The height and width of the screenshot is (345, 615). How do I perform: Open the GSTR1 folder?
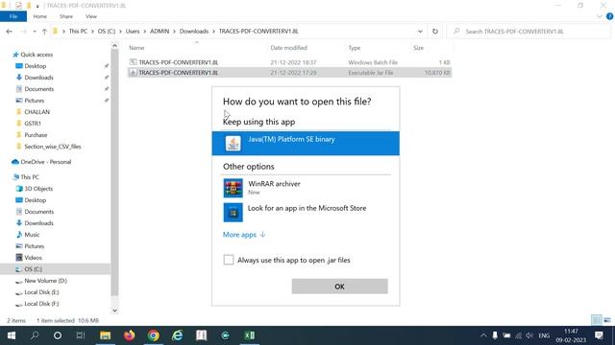[x=32, y=124]
